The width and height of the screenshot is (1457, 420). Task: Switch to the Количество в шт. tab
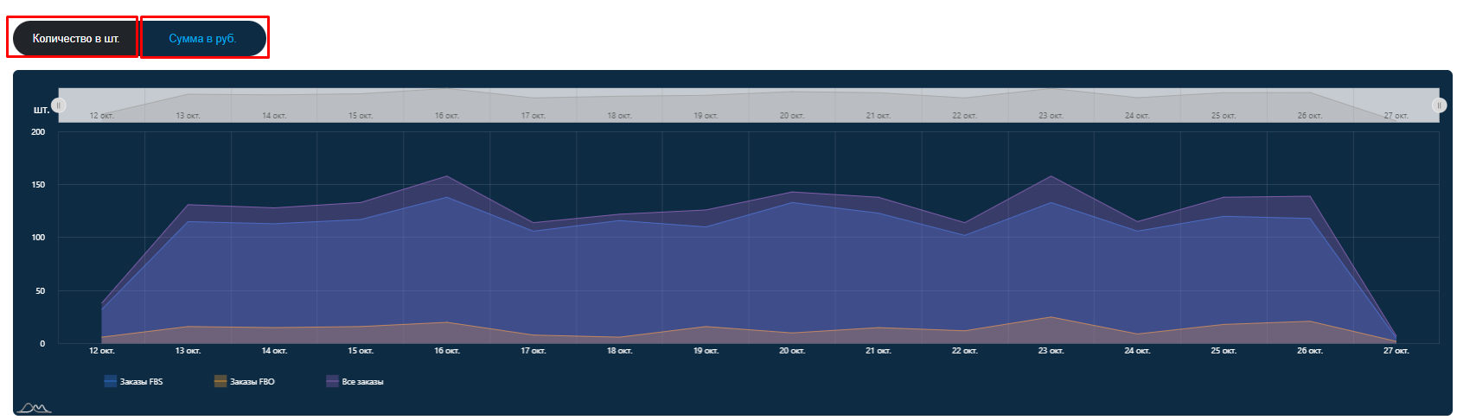pyautogui.click(x=75, y=39)
